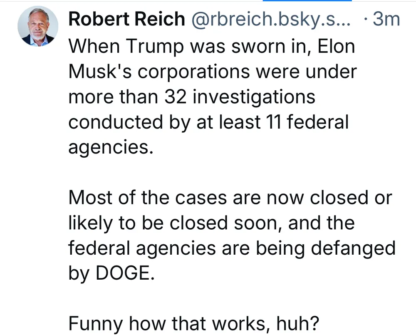Click the word "investigations" in the post
The height and width of the screenshot is (335, 416).
coord(254,97)
